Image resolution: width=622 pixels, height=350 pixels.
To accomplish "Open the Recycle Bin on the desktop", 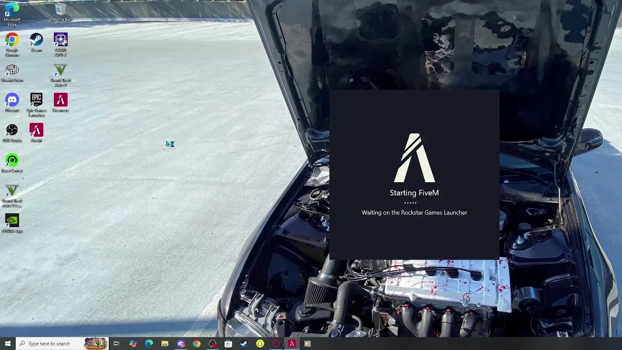I will 60,13.
